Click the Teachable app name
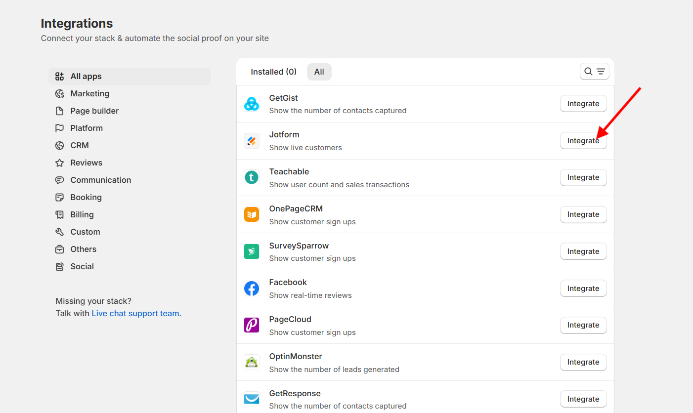Viewport: 693px width, 413px height. click(289, 171)
